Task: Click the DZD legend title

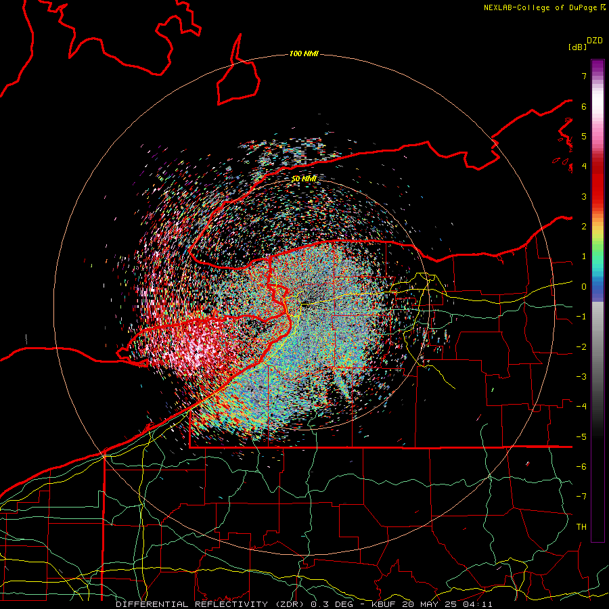Action: (595, 41)
